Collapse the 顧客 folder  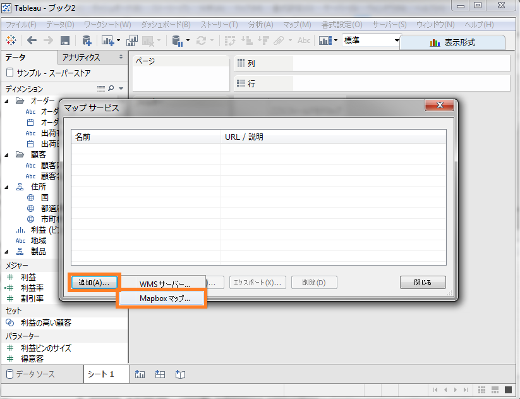click(6, 155)
